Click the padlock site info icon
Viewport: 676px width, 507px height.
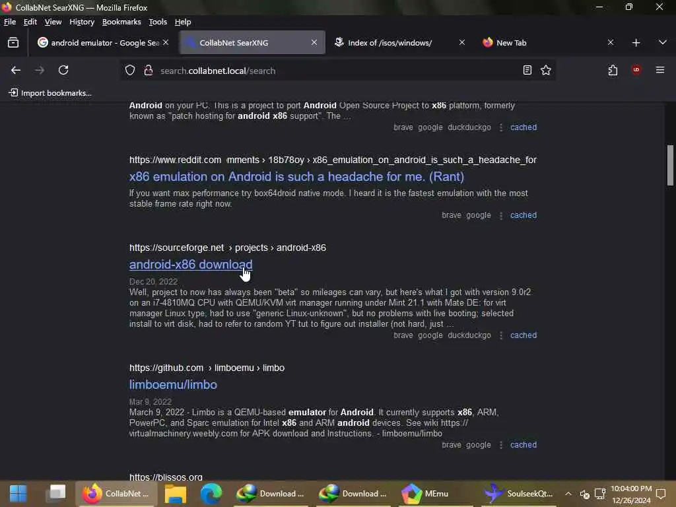tap(149, 70)
